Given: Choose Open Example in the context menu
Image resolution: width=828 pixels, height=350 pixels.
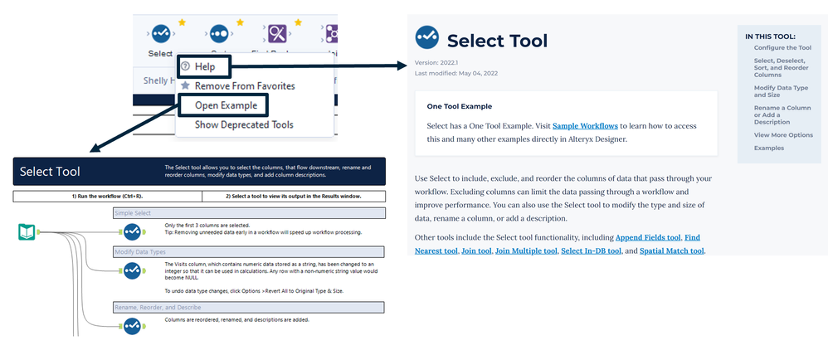Looking at the screenshot, I should 226,105.
